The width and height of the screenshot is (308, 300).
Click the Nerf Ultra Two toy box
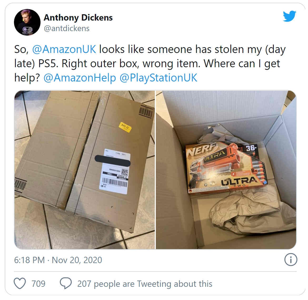coord(226,168)
